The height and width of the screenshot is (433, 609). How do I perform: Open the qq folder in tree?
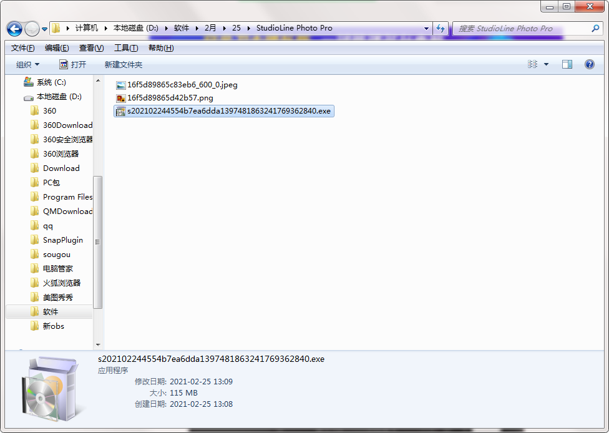[x=42, y=226]
